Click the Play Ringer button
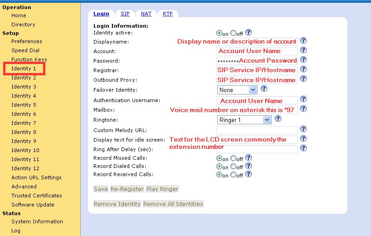 162,189
